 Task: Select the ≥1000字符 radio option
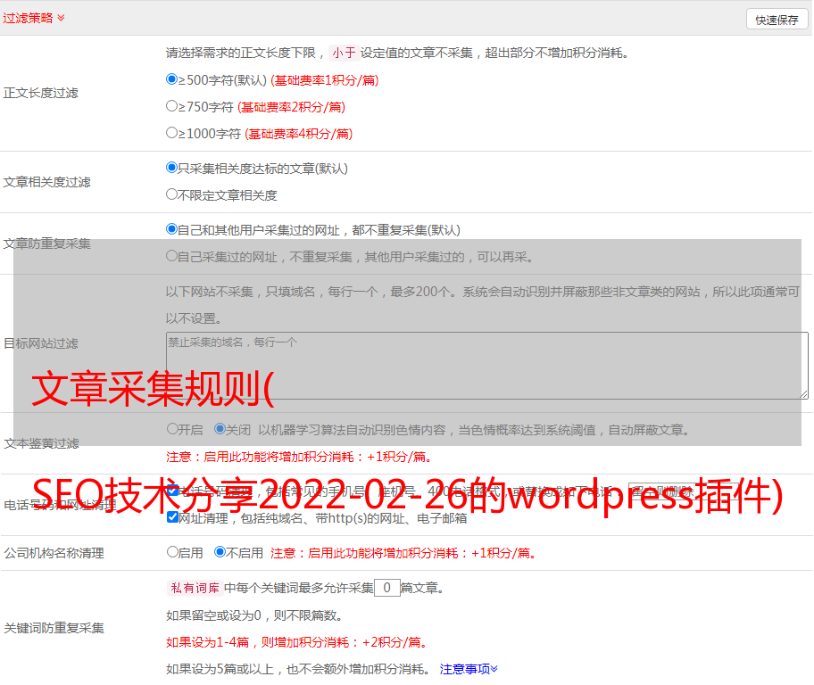171,132
